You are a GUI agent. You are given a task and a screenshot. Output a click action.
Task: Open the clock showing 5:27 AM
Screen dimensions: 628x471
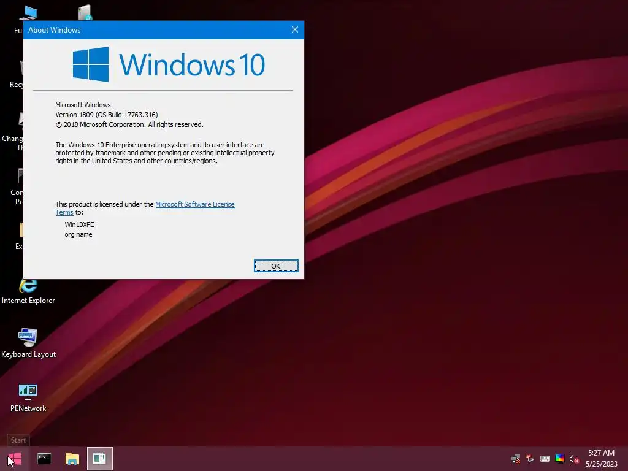tap(601, 453)
